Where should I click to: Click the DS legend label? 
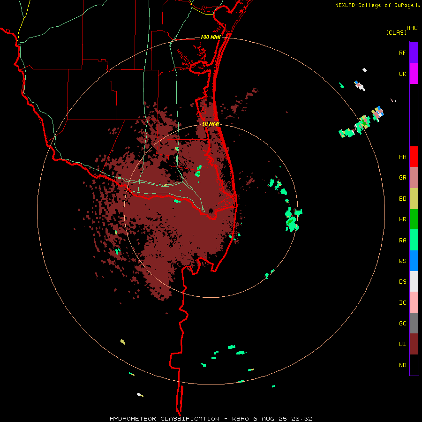[402, 282]
